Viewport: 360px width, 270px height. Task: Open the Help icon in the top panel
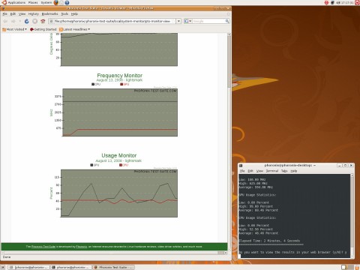[67, 2]
